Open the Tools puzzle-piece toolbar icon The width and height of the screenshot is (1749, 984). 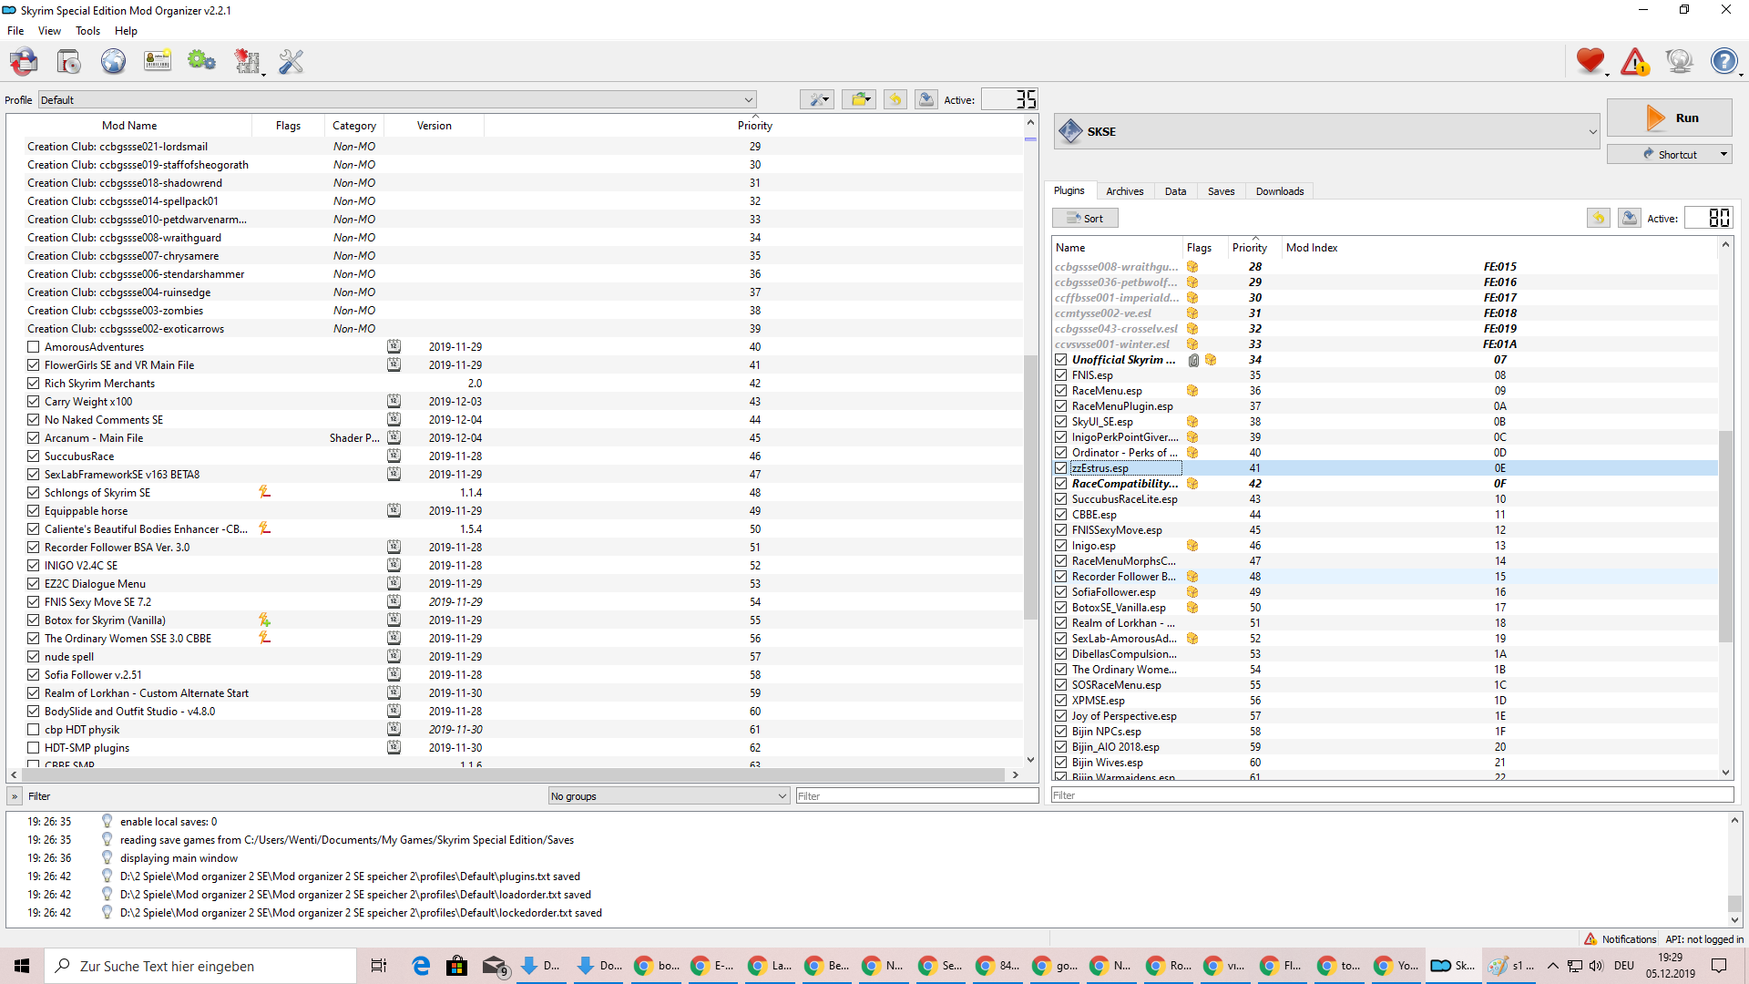pos(247,62)
